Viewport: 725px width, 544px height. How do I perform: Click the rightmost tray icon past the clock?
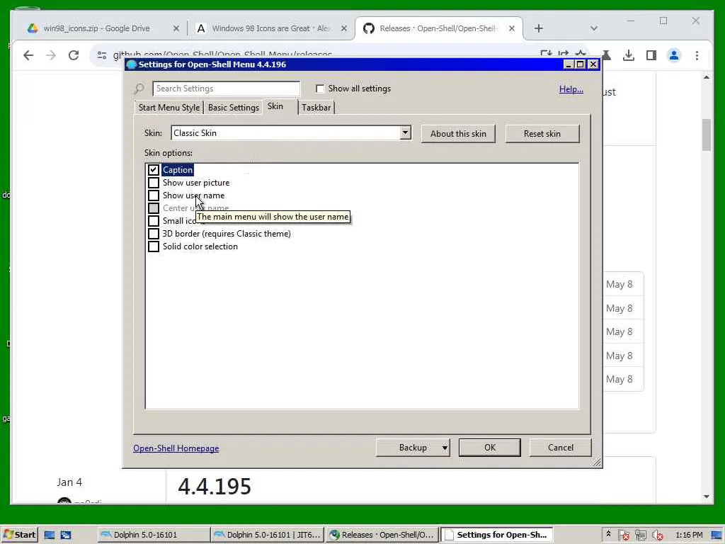(x=717, y=535)
